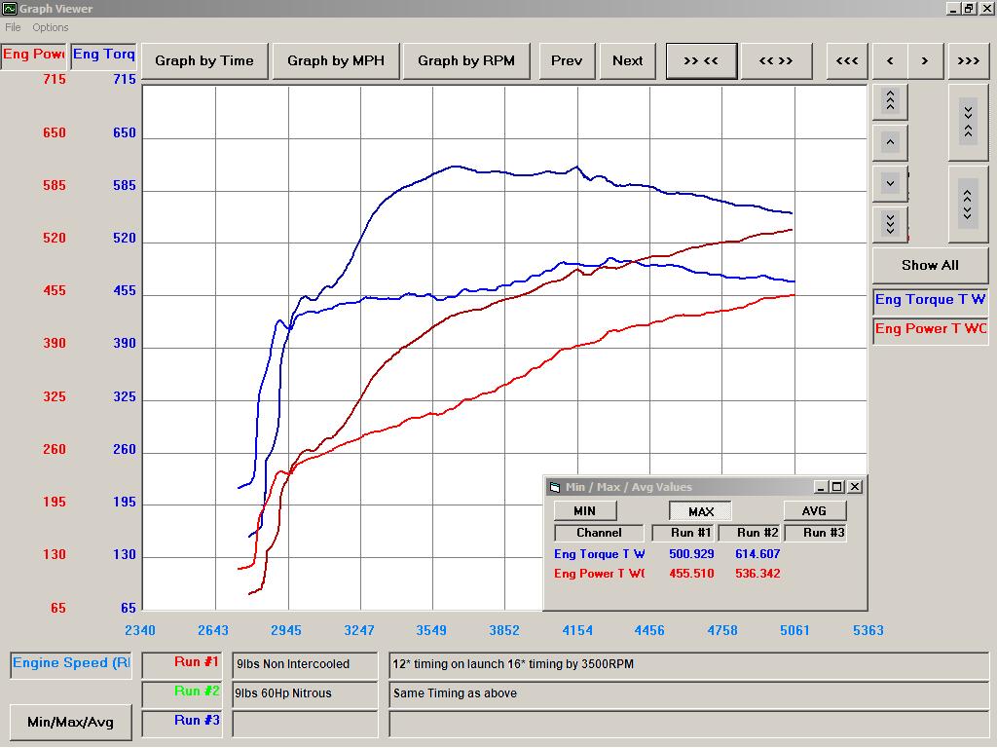Click the horizontal expand '<< >>' button
The image size is (997, 748).
coord(775,60)
